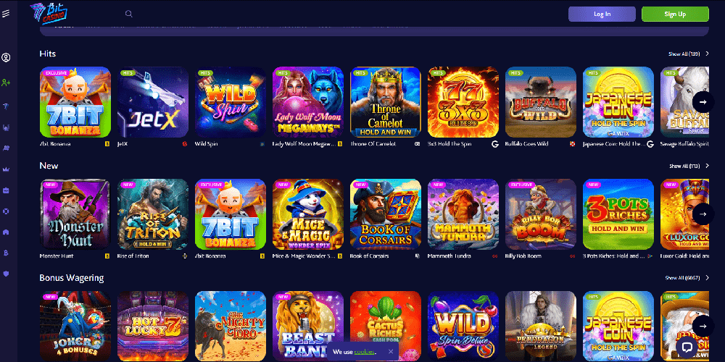Slide Hits carousel to next games

(x=703, y=102)
